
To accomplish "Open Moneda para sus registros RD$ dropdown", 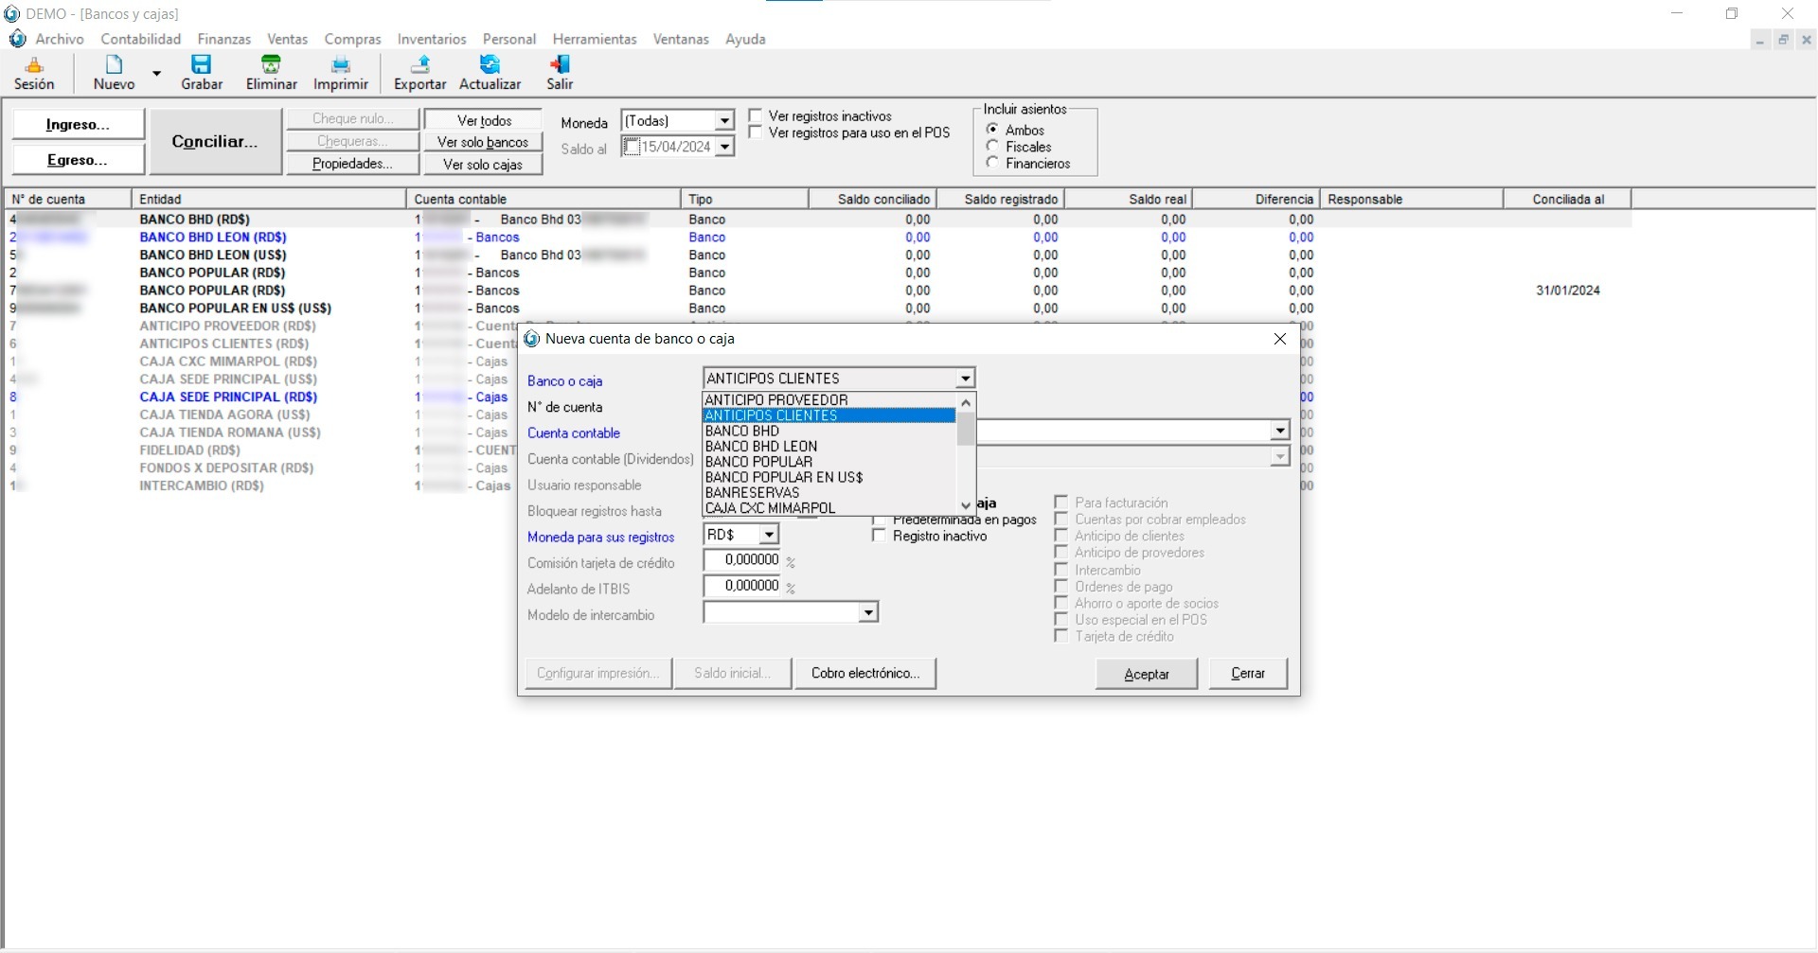I will pos(769,536).
